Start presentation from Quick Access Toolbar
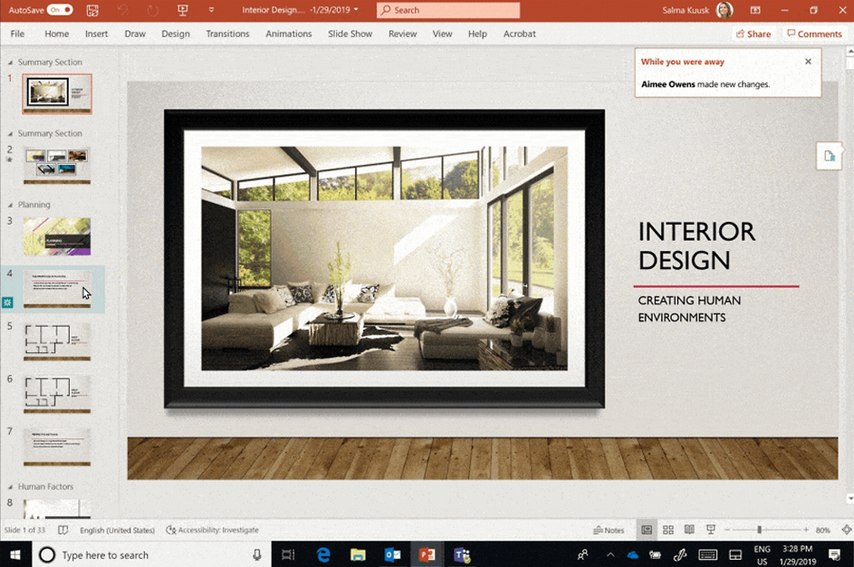Viewport: 854px width, 567px height. (183, 10)
